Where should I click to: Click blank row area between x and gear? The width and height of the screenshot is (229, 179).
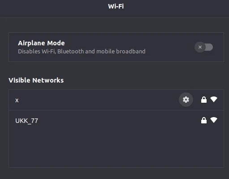click(x=99, y=100)
